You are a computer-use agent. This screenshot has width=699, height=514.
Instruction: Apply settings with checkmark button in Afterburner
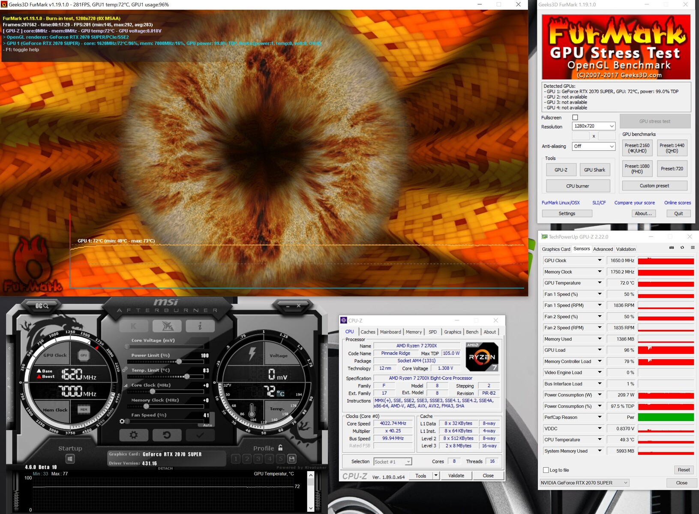(200, 435)
